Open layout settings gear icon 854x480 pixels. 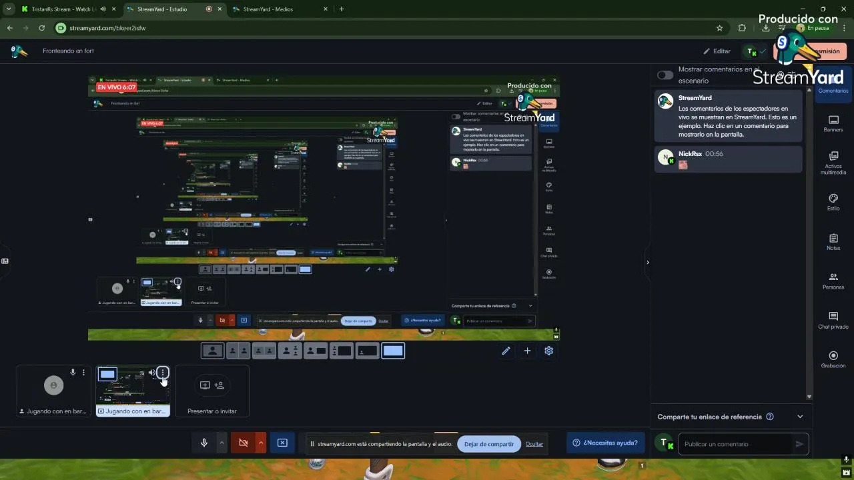click(x=548, y=351)
